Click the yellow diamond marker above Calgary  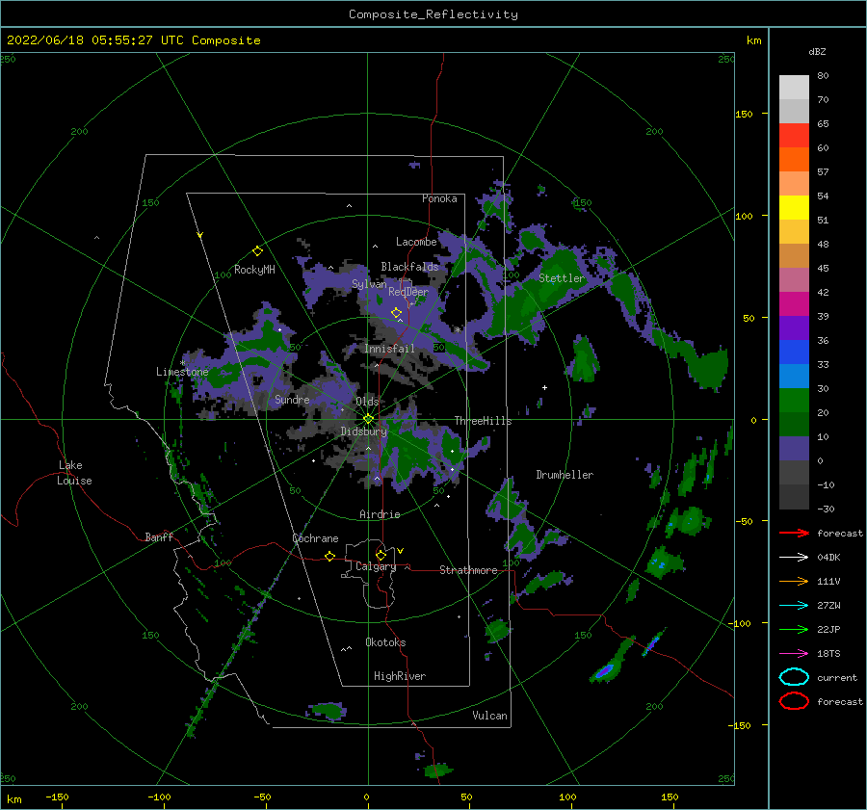click(381, 555)
